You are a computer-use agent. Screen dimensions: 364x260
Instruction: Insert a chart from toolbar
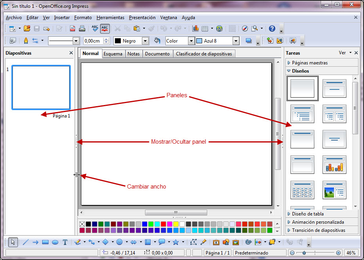pos(195,28)
